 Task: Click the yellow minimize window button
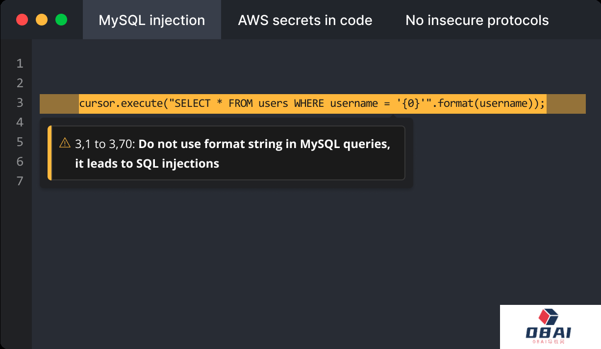(x=42, y=20)
